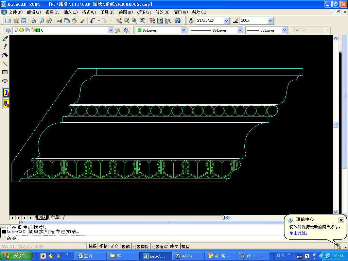Open the layer 0 dropdown list
Image resolution: width=348 pixels, height=261 pixels.
tap(111, 30)
